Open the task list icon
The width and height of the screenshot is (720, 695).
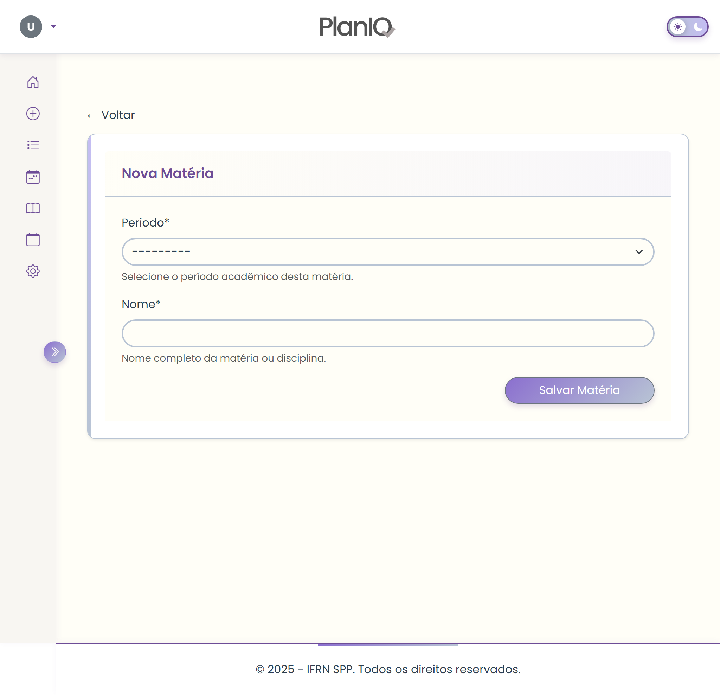33,145
